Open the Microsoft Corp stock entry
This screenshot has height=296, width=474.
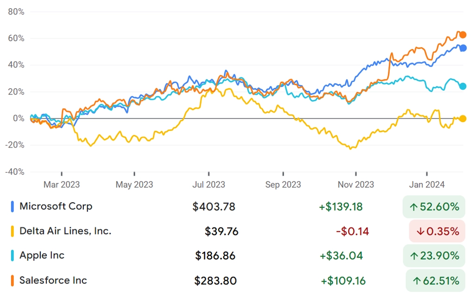pyautogui.click(x=56, y=206)
